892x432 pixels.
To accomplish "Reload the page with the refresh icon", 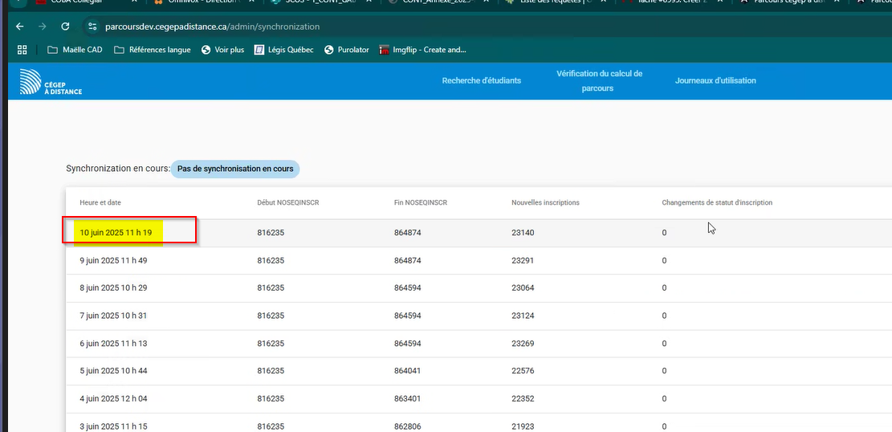I will coord(65,26).
